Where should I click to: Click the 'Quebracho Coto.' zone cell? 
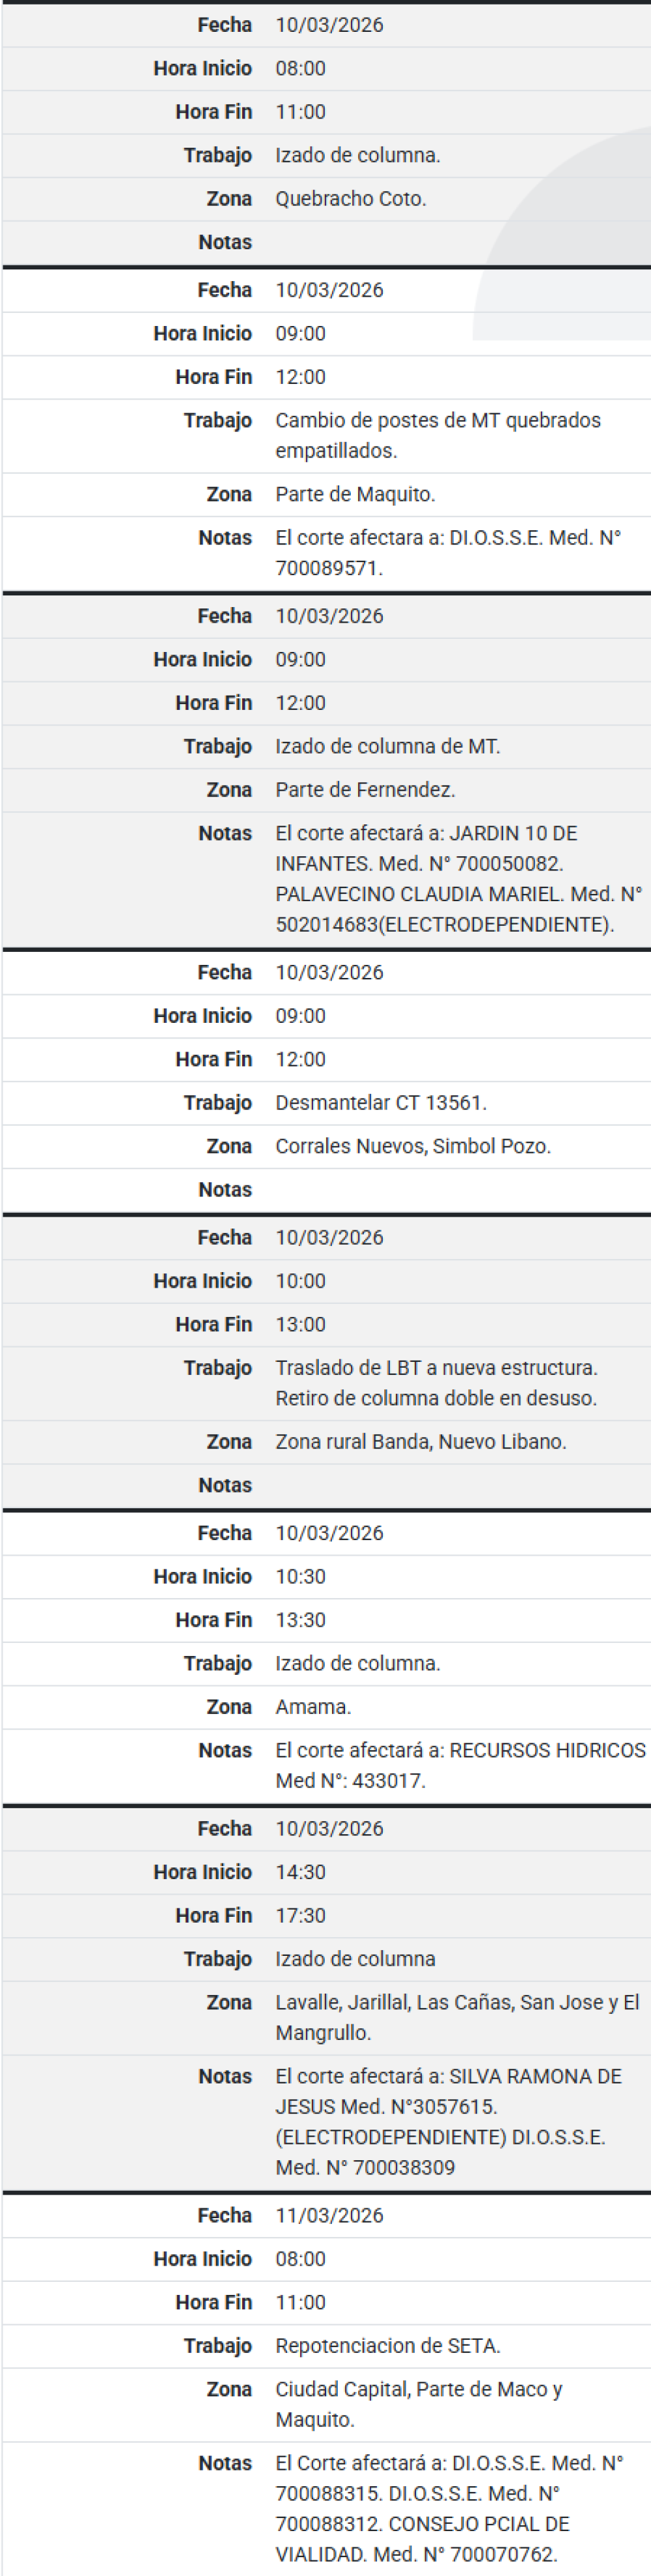click(x=351, y=198)
